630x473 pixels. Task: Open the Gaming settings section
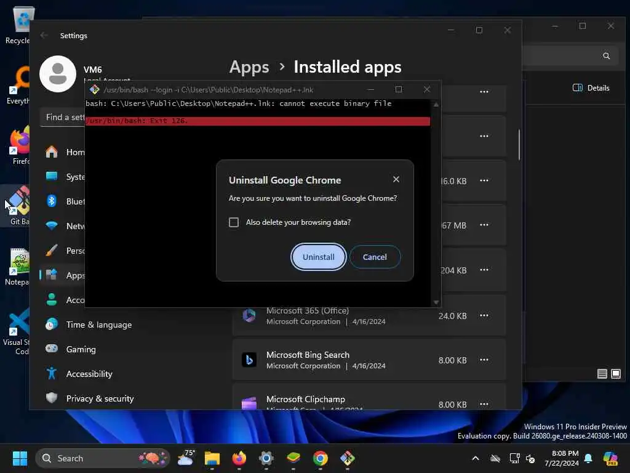pos(81,349)
